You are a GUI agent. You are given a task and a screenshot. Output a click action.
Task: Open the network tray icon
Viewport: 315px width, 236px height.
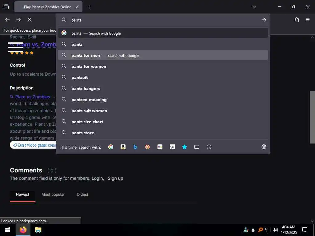tap(268, 230)
